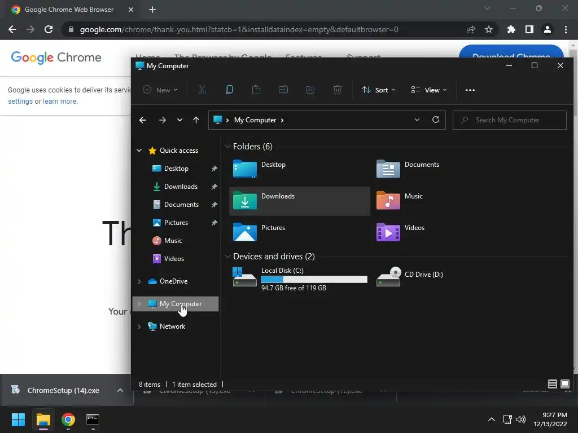Select Videos in Quick access sidebar

[x=174, y=258]
